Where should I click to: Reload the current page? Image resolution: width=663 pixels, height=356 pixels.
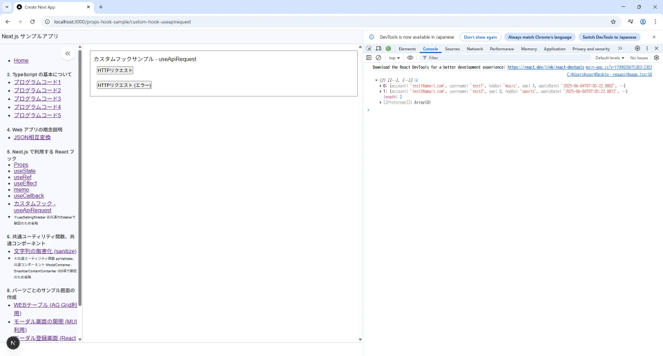coord(32,21)
